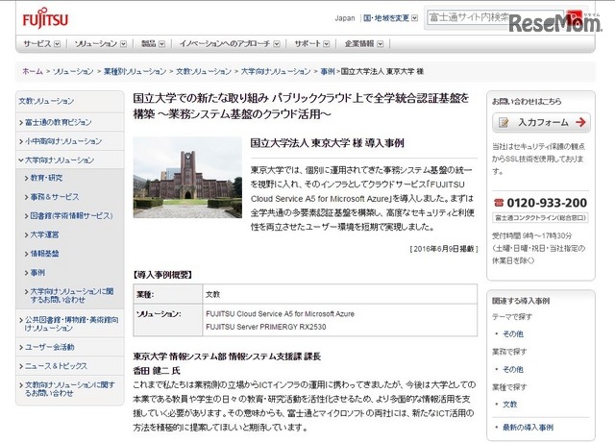The image size is (615, 443).
Task: Open 文教 link under 業種で探す
Action: (510, 405)
